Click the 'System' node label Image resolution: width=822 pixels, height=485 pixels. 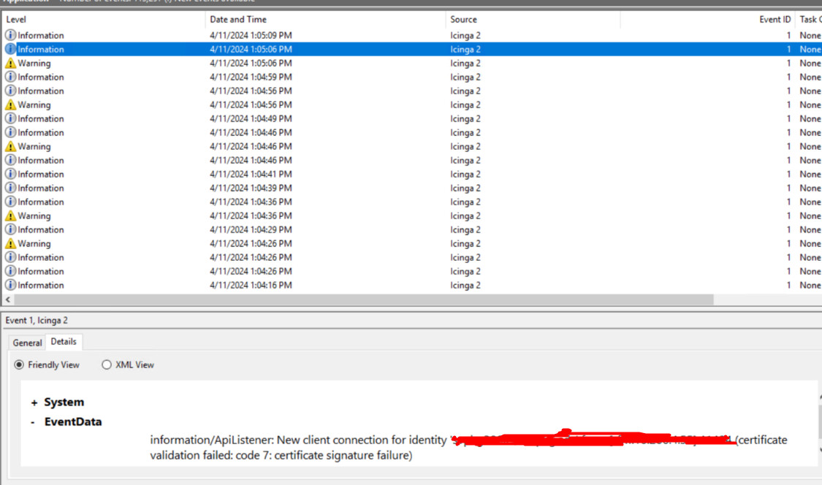64,402
